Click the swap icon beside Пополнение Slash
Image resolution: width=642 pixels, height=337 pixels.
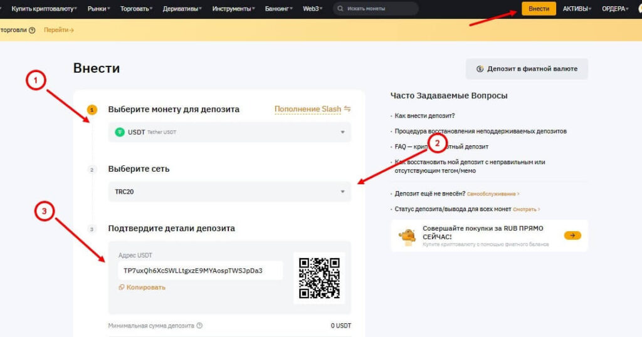pyautogui.click(x=347, y=109)
